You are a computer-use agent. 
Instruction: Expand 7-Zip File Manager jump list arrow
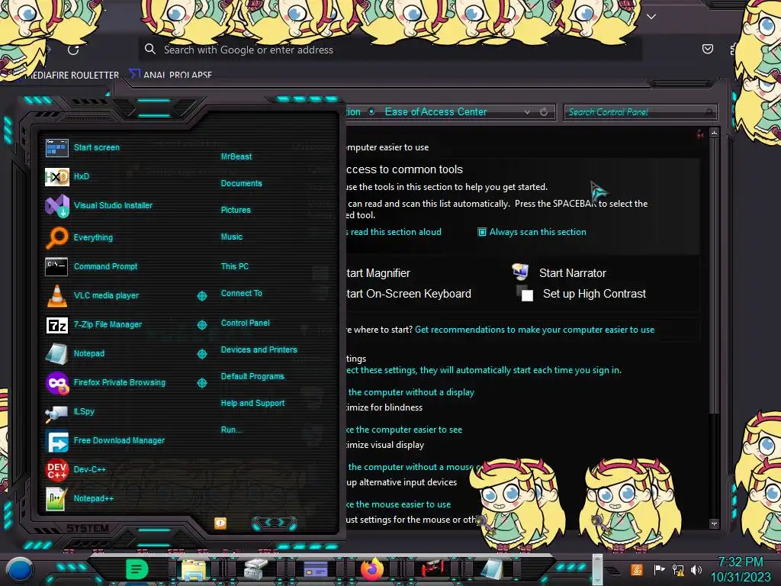point(201,325)
